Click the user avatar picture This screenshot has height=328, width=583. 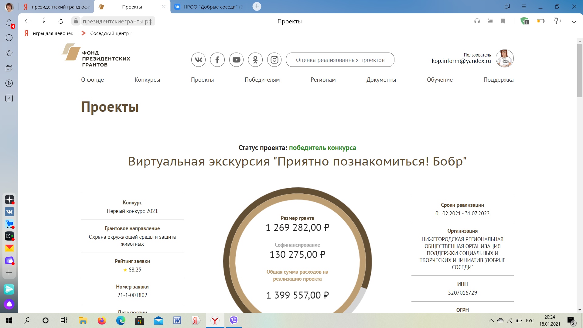pyautogui.click(x=505, y=58)
